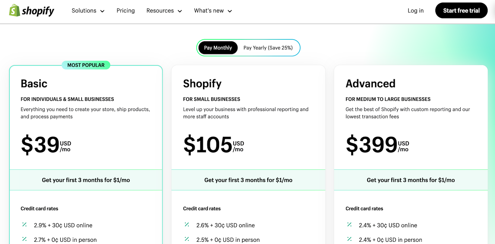The image size is (495, 244).
Task: Click percent icon beside 2.4% + 0¢ in-person rate
Action: tap(349, 239)
